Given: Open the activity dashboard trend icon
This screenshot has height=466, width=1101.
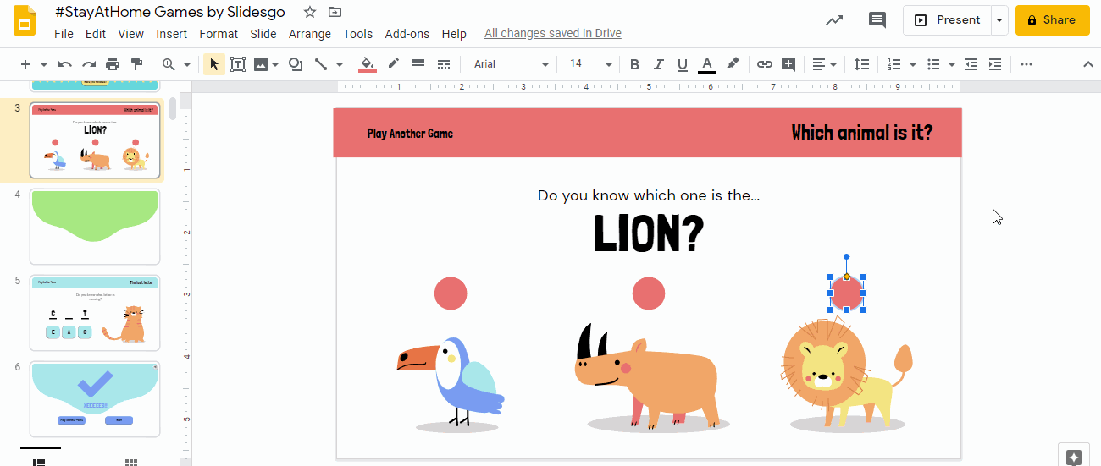Looking at the screenshot, I should (834, 20).
